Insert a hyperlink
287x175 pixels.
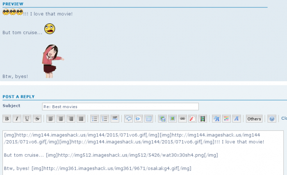coord(182,118)
